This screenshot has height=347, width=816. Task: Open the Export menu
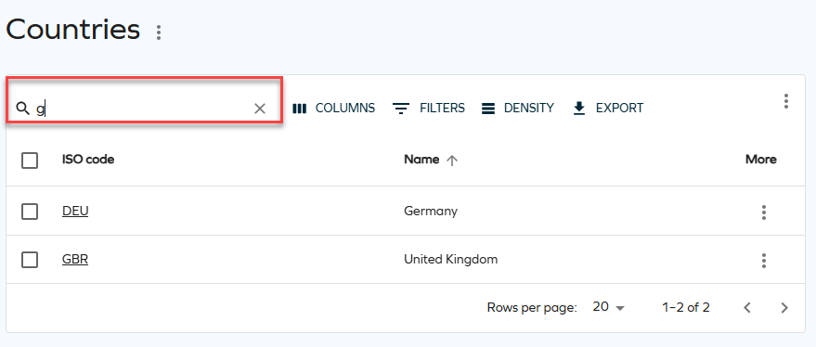click(608, 109)
